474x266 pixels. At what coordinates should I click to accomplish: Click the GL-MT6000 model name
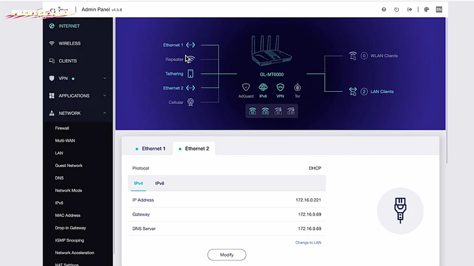point(272,74)
